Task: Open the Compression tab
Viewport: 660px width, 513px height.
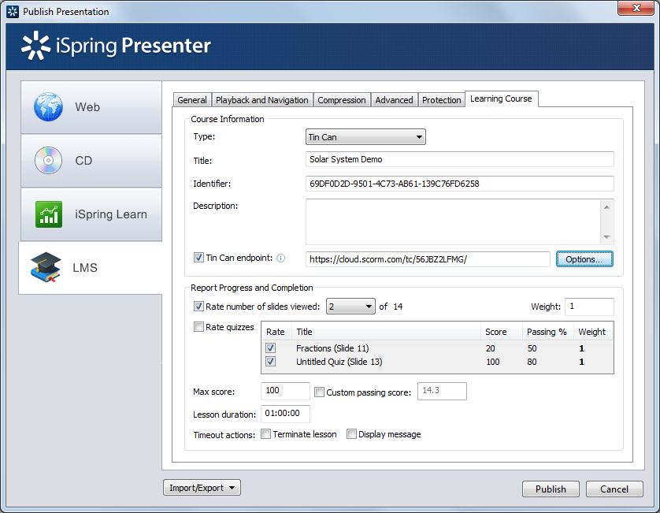Action: pos(342,100)
